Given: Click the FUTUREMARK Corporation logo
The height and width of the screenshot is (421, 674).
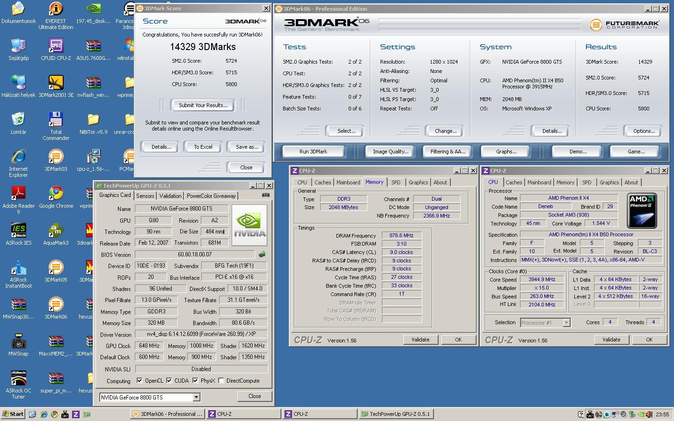Looking at the screenshot, I should point(625,25).
